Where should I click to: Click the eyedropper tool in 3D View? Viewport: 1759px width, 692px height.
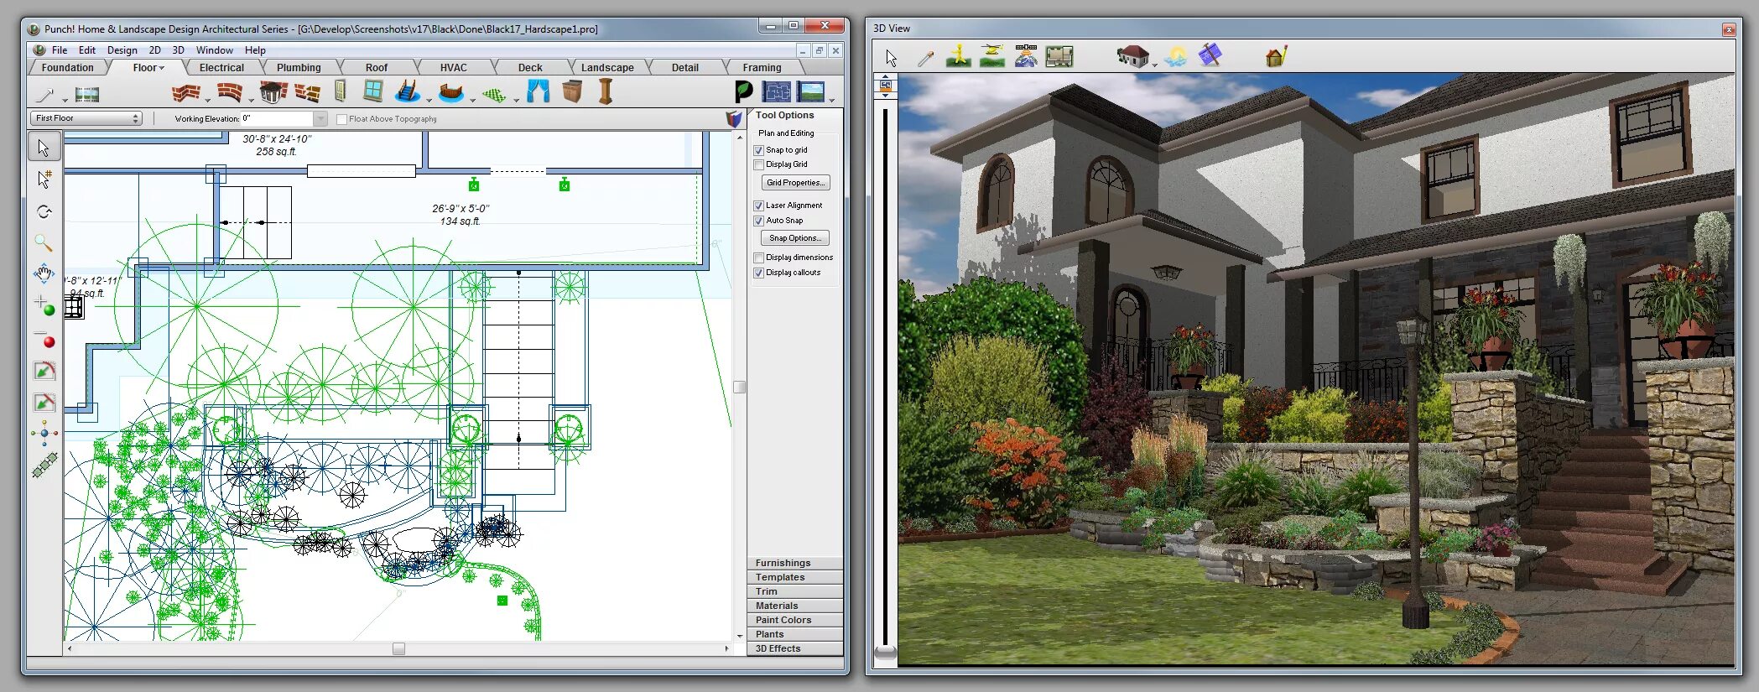click(925, 58)
